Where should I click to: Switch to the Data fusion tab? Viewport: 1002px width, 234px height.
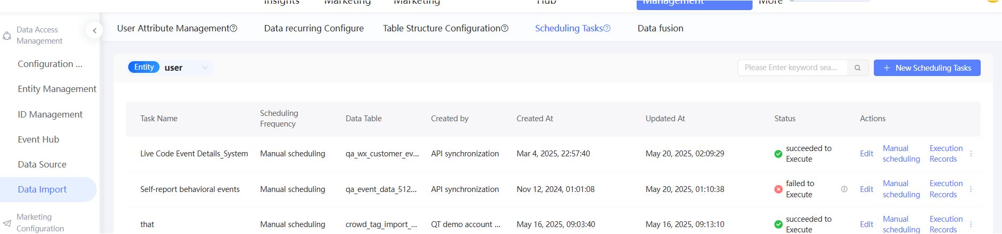pos(660,28)
